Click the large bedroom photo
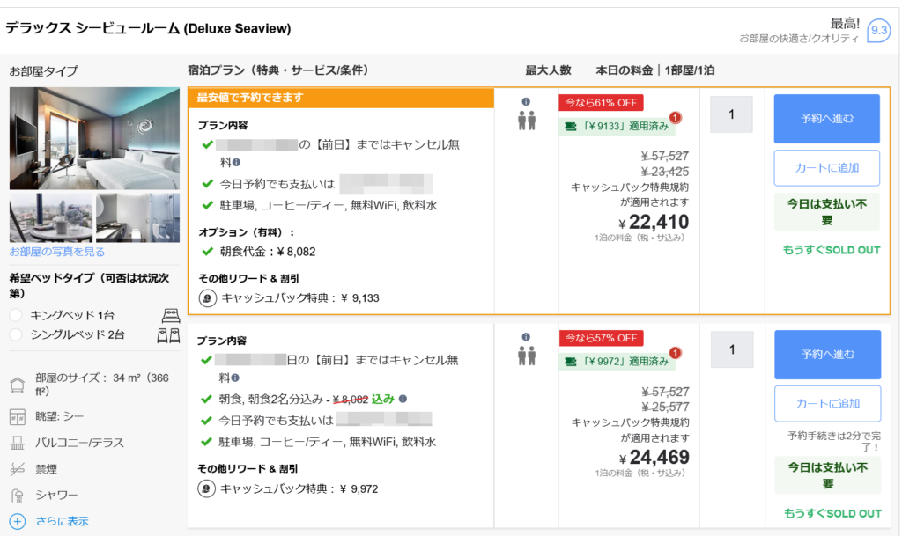 [x=82, y=138]
